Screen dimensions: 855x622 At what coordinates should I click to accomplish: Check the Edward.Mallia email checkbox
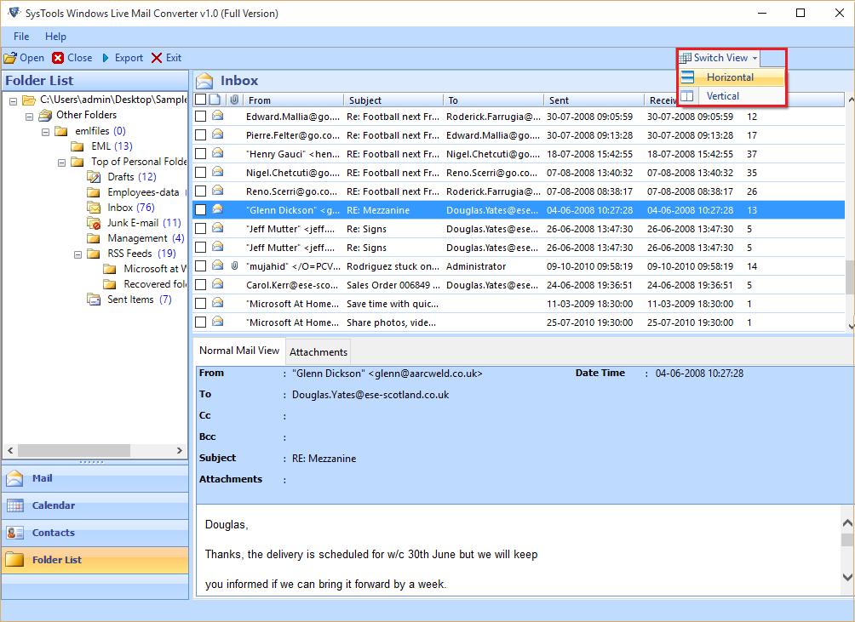pos(201,116)
